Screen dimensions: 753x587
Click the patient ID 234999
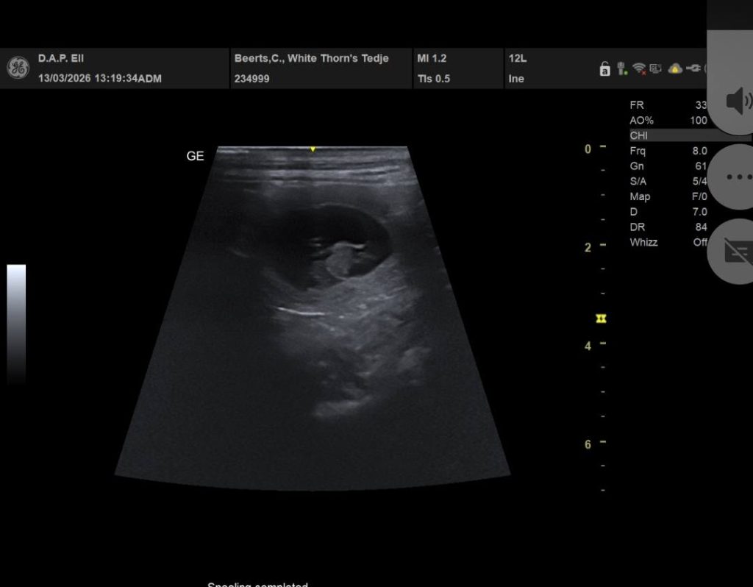click(x=251, y=79)
